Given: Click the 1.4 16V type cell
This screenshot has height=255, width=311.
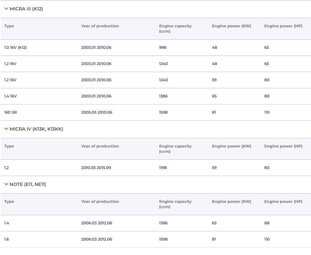Looking at the screenshot, I should point(10,96).
